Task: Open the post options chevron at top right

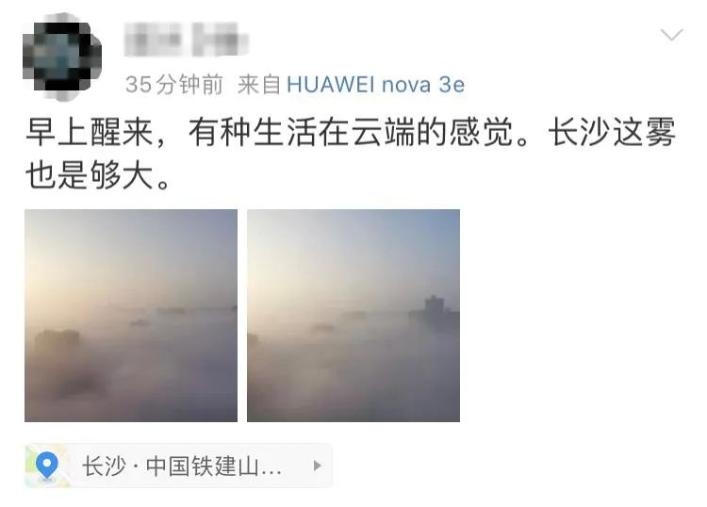Action: click(671, 34)
